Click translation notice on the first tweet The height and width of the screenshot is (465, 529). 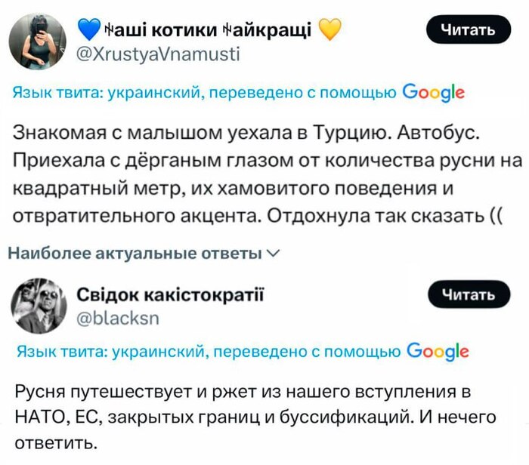239,92
